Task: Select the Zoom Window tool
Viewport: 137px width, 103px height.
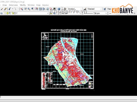Action: pyautogui.click(x=29, y=9)
